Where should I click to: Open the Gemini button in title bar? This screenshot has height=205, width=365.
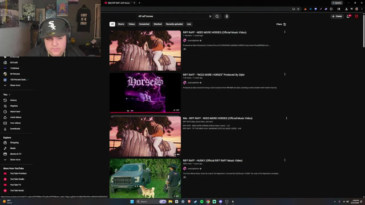point(337,3)
